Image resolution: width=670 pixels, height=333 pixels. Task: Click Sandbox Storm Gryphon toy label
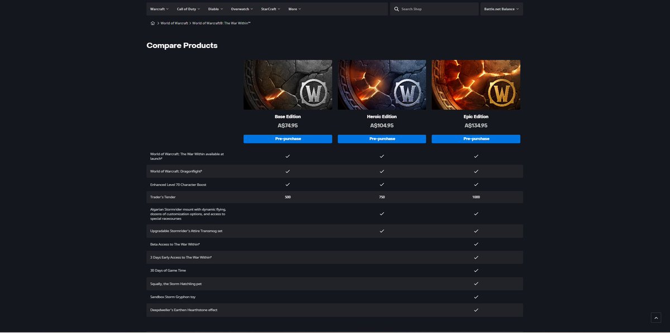point(173,297)
